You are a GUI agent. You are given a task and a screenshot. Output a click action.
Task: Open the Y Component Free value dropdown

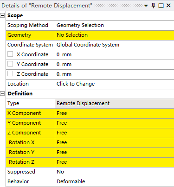point(115,123)
